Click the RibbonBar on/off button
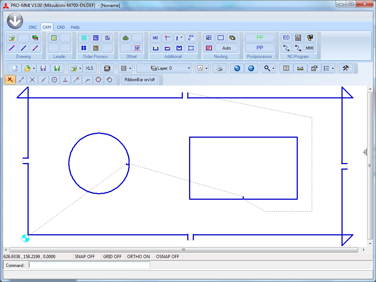 (140, 80)
